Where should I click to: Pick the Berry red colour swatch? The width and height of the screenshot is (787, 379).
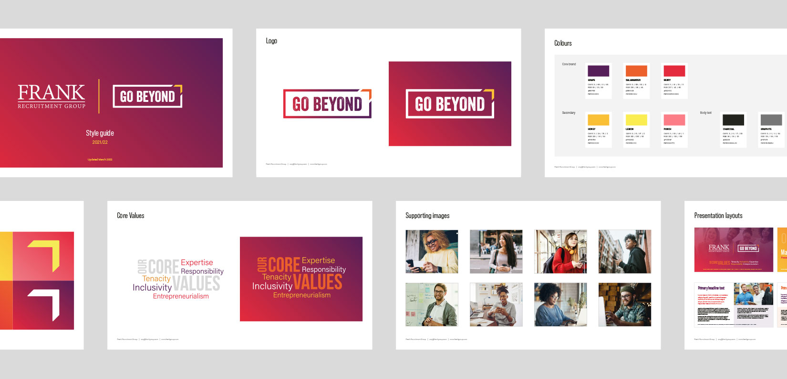(674, 71)
